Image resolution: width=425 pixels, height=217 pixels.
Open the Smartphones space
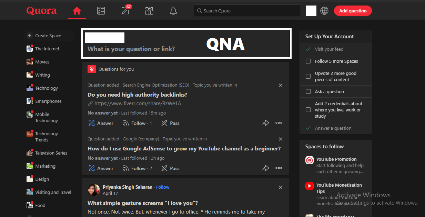[48, 101]
